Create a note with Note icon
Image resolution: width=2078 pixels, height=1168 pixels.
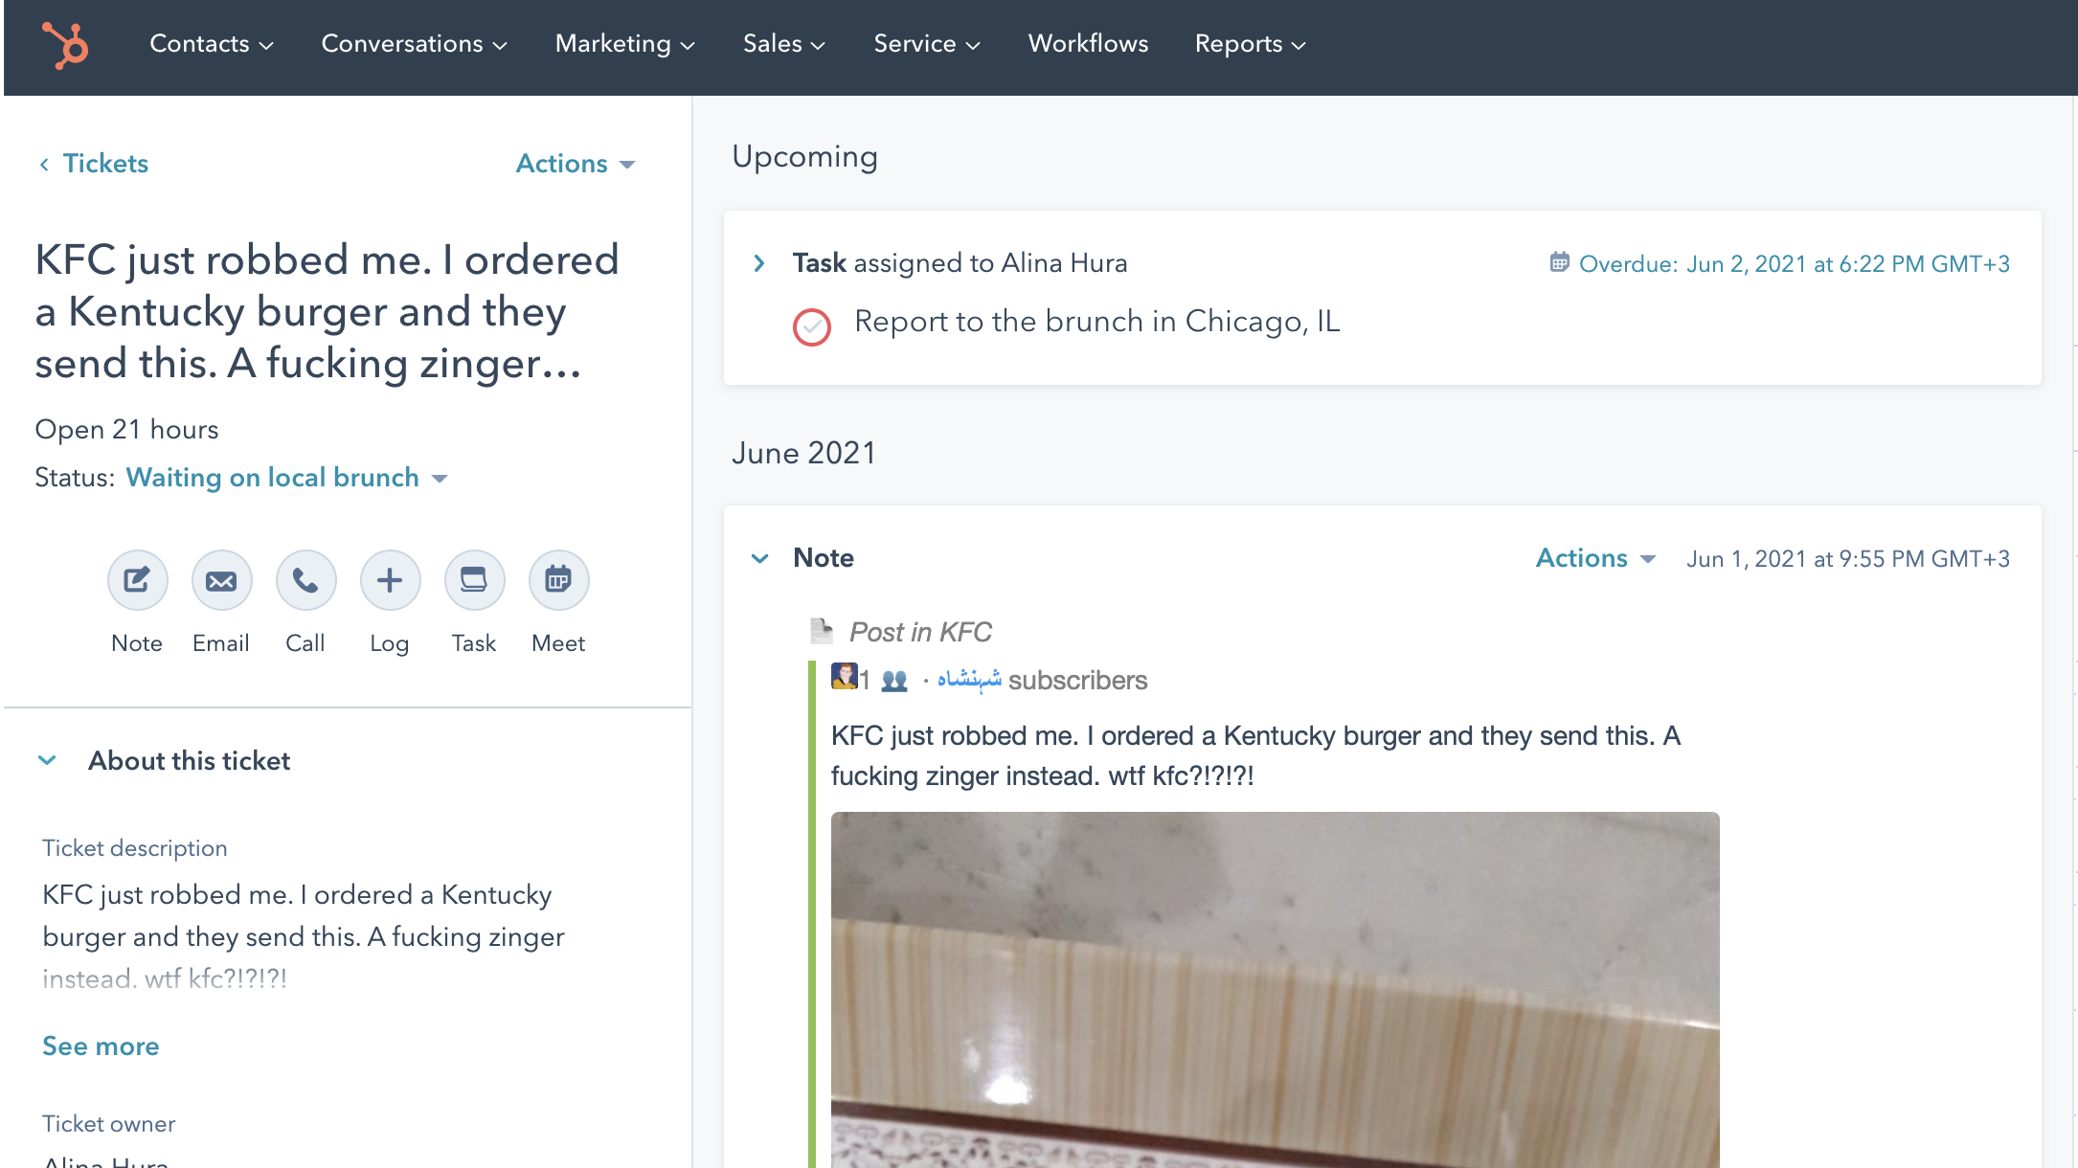[x=137, y=580]
